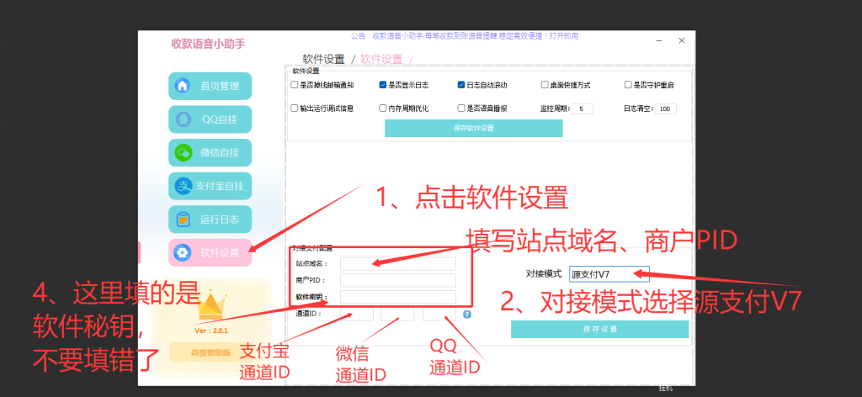
Task: Click the Alipay icon beside 支付宝自挂
Action: click(x=182, y=186)
